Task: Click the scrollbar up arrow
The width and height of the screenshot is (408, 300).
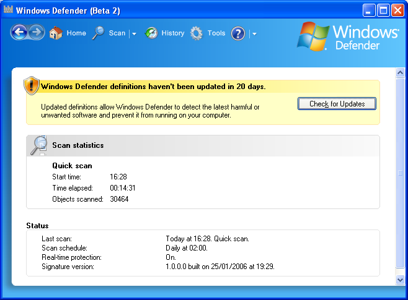Action: point(400,72)
